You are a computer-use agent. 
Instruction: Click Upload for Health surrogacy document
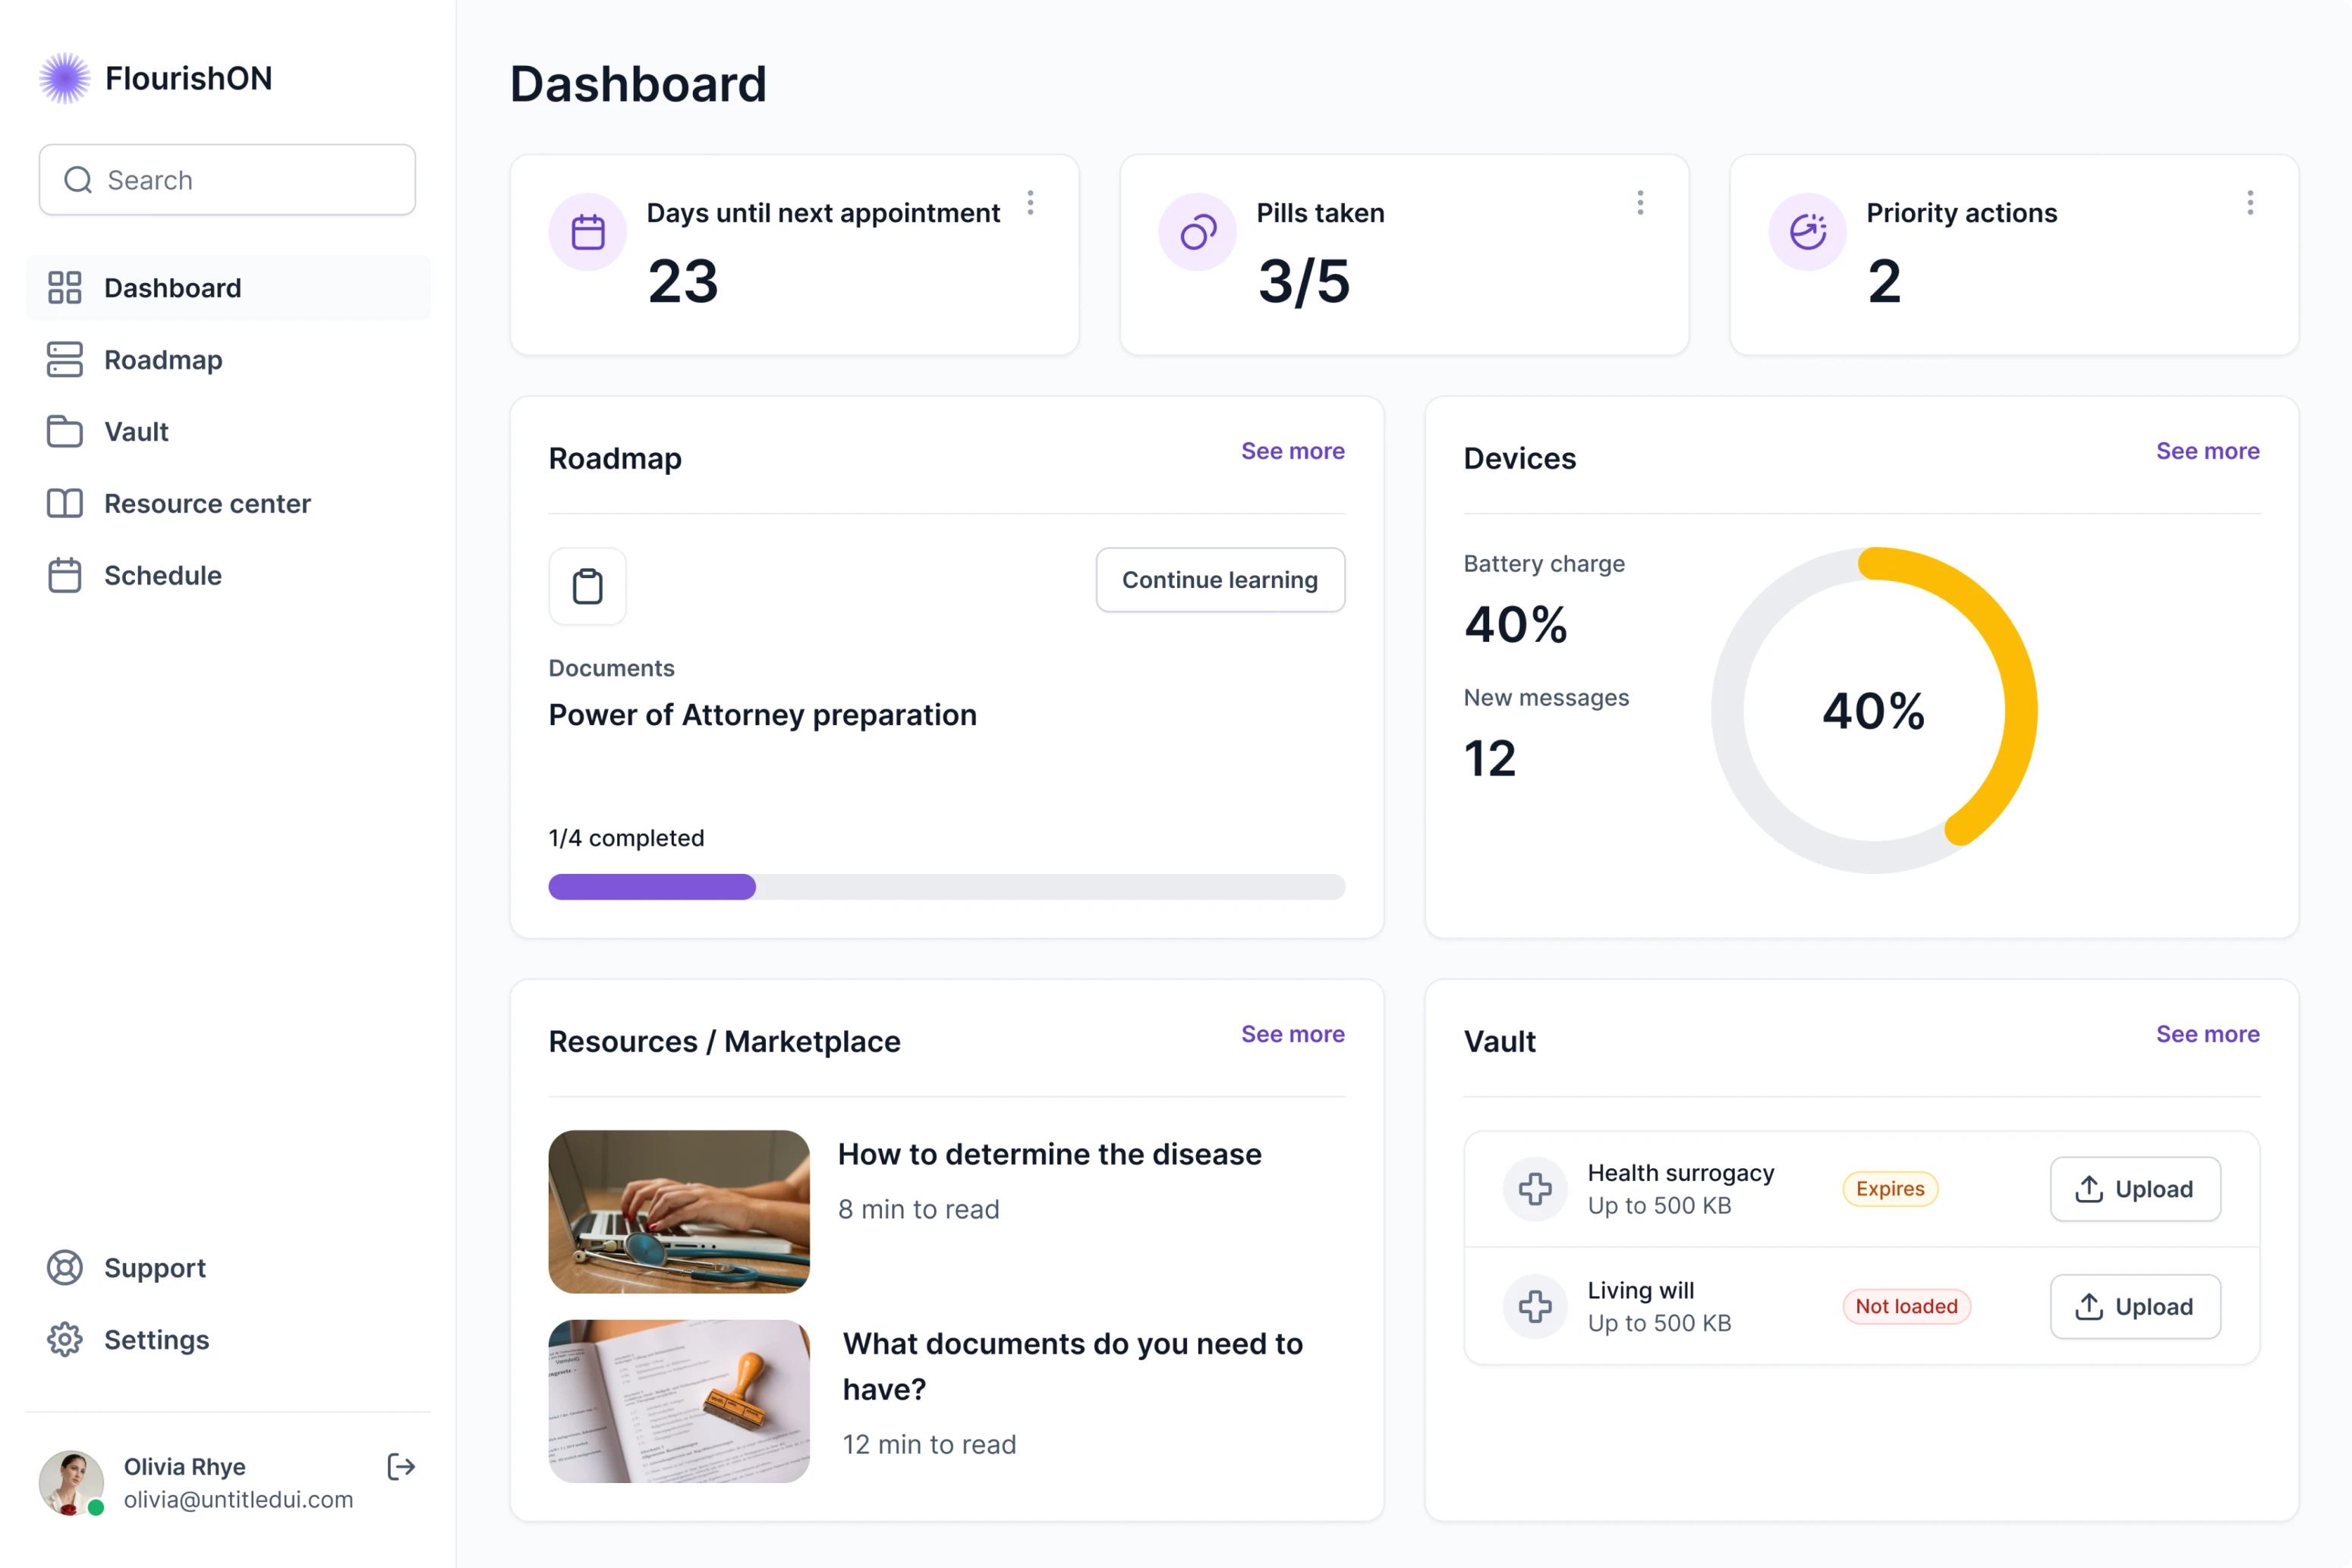click(x=2135, y=1189)
